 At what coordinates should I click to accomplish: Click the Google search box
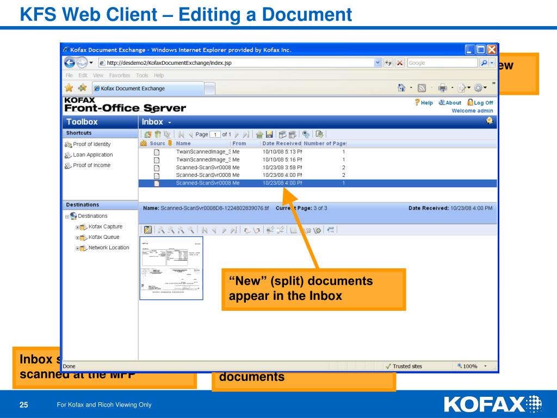442,63
